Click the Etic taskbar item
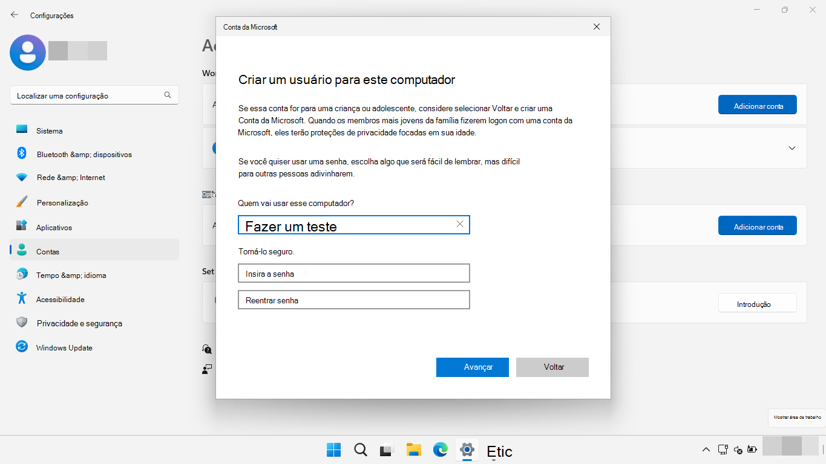826x464 pixels. tap(500, 451)
